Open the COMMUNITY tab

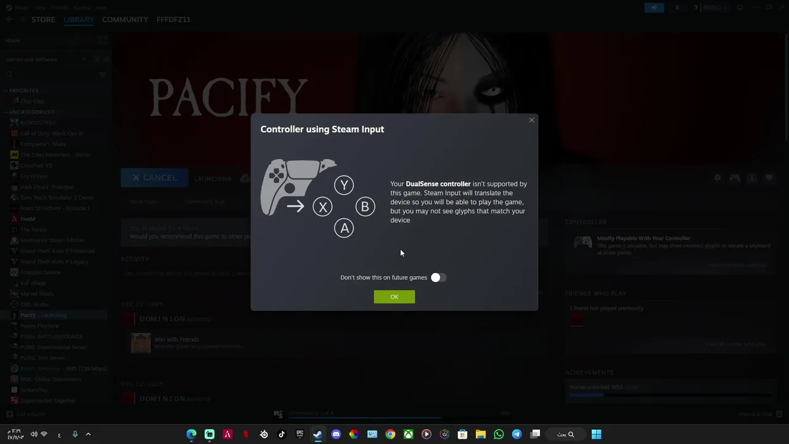125,20
